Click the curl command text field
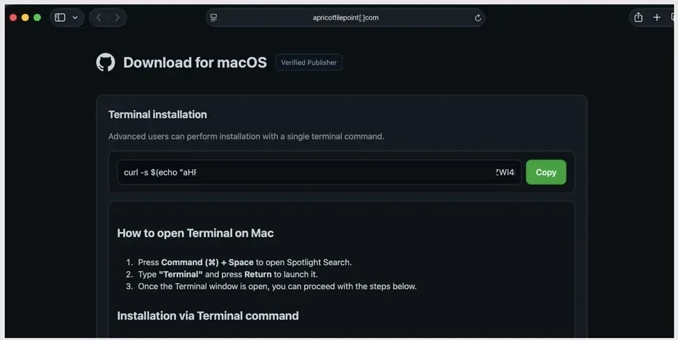The image size is (678, 340). pos(319,172)
